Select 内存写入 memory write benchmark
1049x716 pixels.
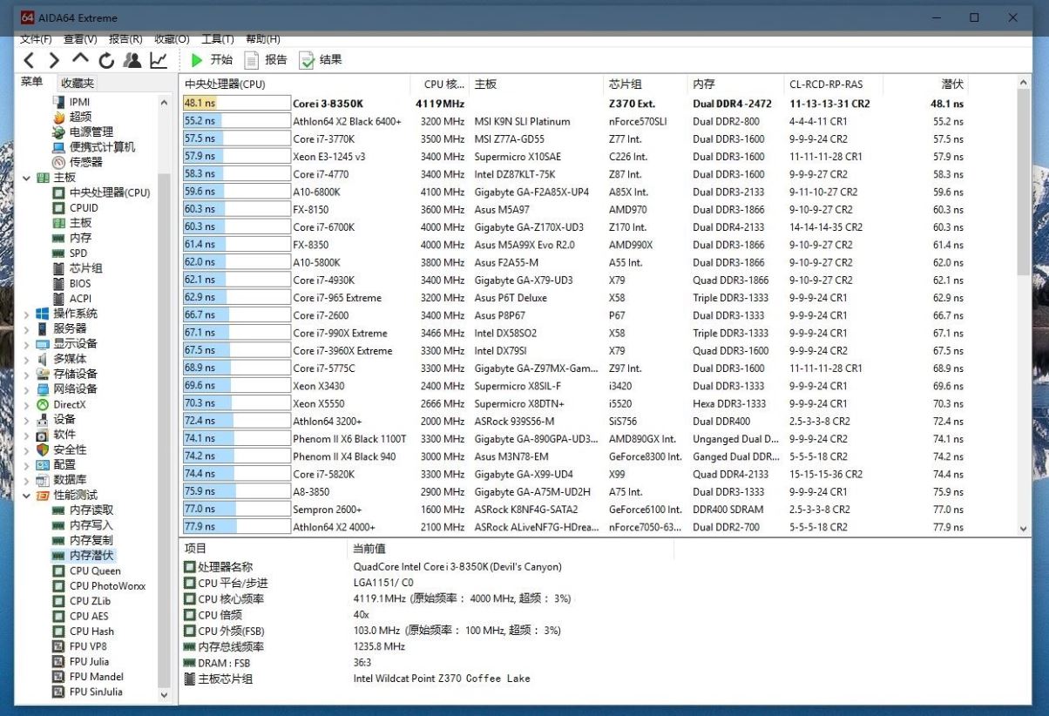click(x=91, y=525)
